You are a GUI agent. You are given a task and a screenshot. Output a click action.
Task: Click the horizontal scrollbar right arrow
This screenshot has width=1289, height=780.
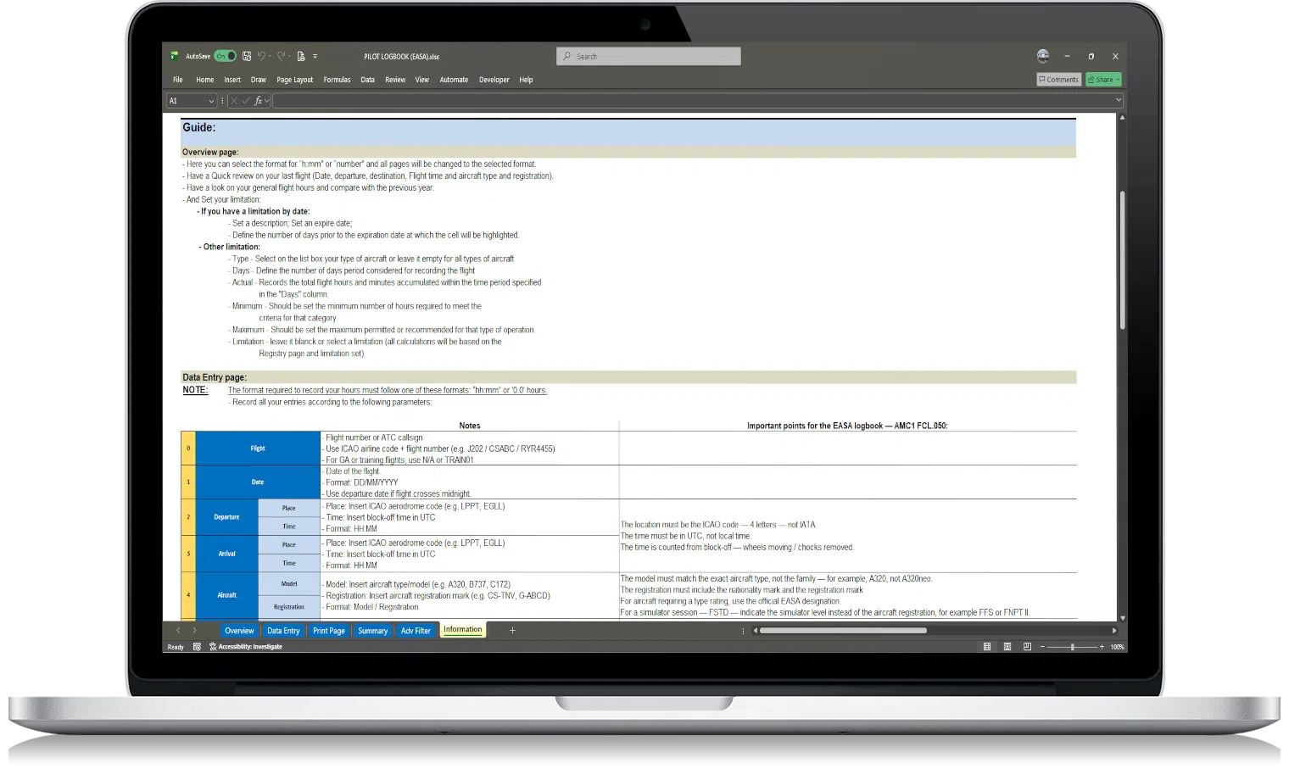coord(1114,631)
